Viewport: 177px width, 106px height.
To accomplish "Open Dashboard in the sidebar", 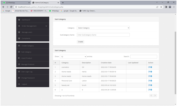I will coord(33,20).
